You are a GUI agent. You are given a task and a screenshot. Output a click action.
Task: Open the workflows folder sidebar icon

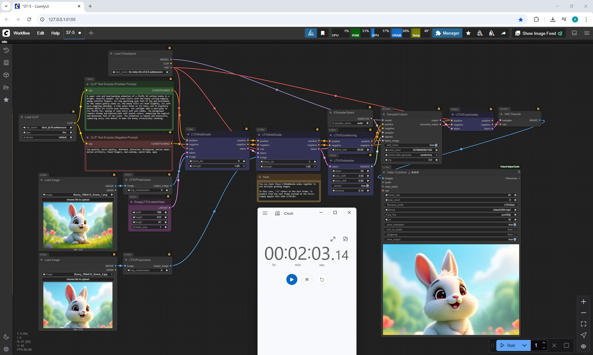coord(6,87)
